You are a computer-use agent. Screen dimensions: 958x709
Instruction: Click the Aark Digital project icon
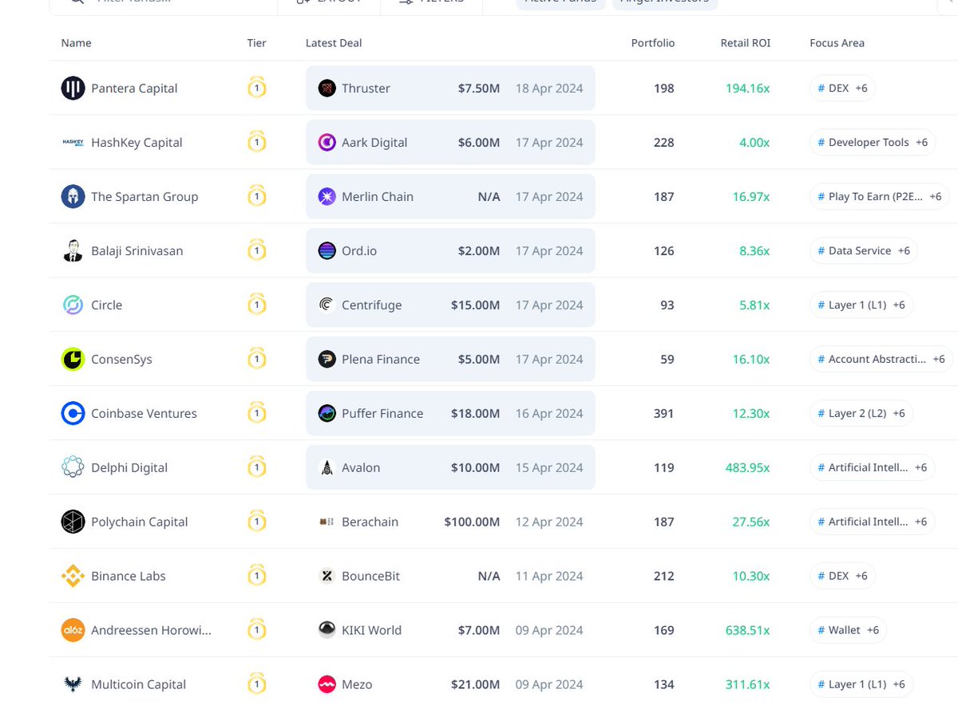327,143
